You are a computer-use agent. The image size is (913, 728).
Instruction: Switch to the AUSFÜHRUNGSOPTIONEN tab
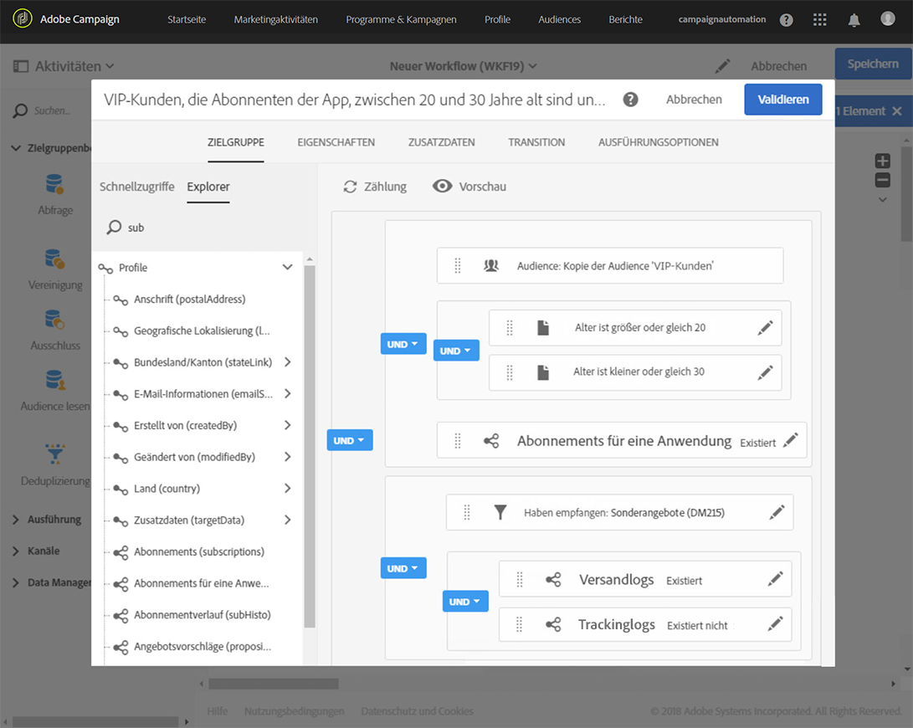tap(658, 142)
